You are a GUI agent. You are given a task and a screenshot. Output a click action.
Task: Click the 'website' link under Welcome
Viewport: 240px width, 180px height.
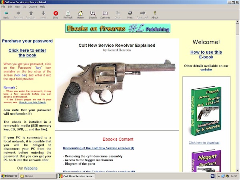click(206, 70)
